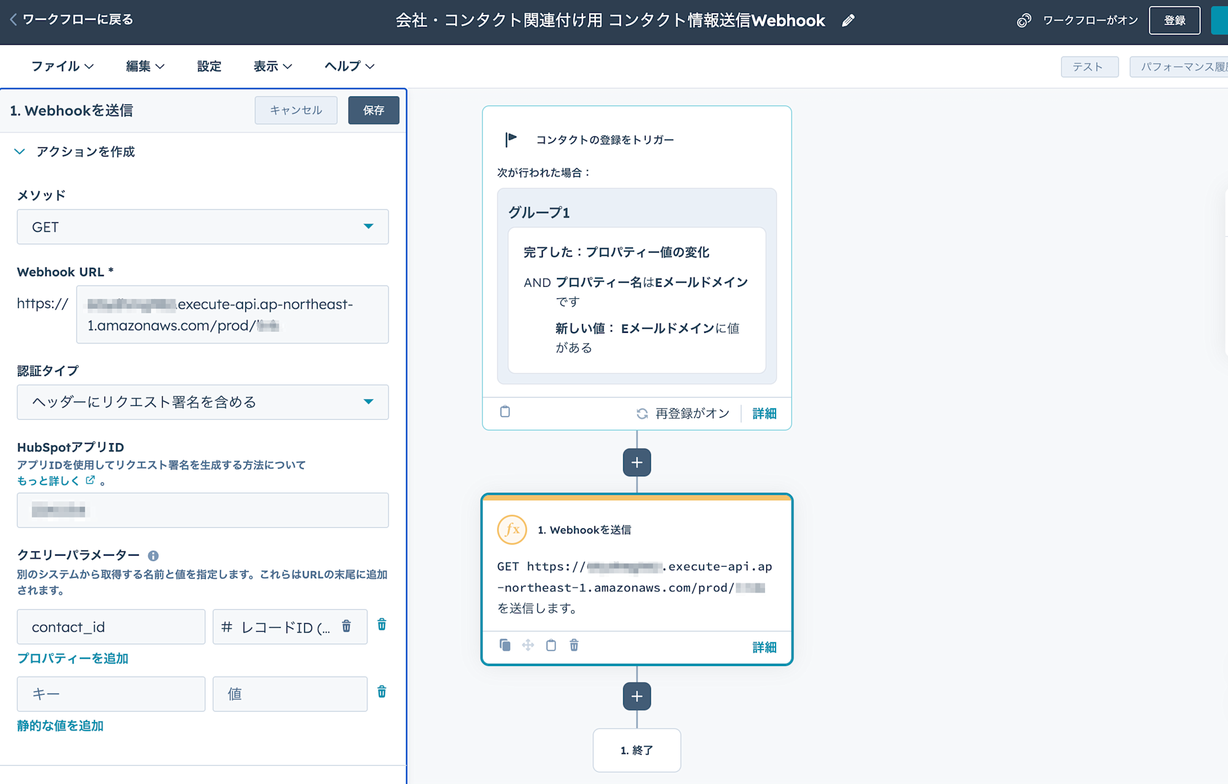Image resolution: width=1228 pixels, height=784 pixels.
Task: Delete the empty キー/値 parameter row
Action: (x=382, y=692)
